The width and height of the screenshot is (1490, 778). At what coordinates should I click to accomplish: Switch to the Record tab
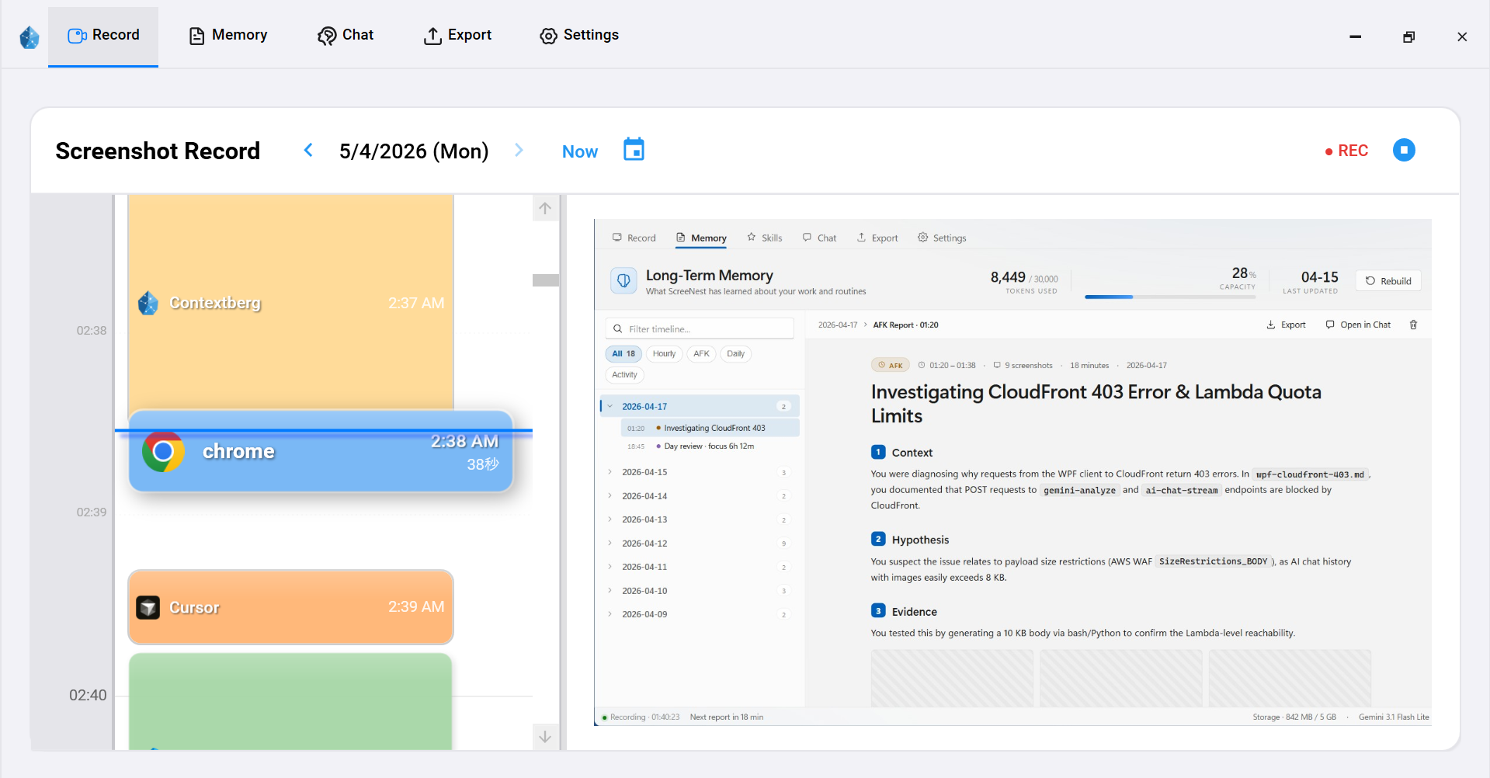(103, 36)
